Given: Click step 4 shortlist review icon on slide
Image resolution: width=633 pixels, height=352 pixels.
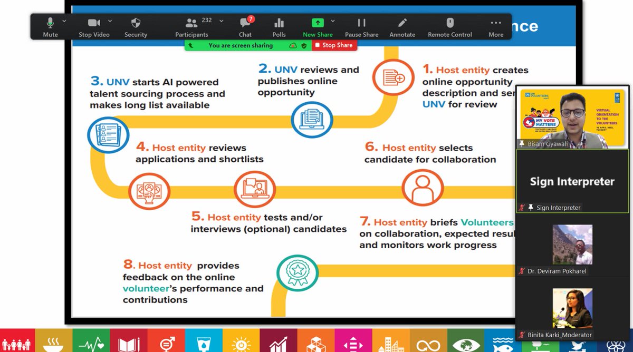Looking at the screenshot, I should (x=149, y=191).
